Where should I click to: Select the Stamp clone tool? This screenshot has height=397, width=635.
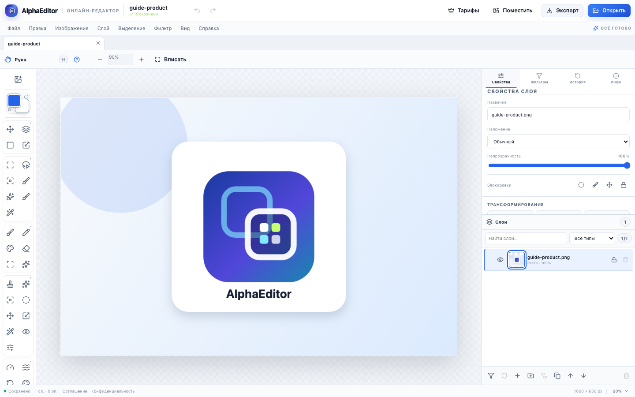(10, 284)
